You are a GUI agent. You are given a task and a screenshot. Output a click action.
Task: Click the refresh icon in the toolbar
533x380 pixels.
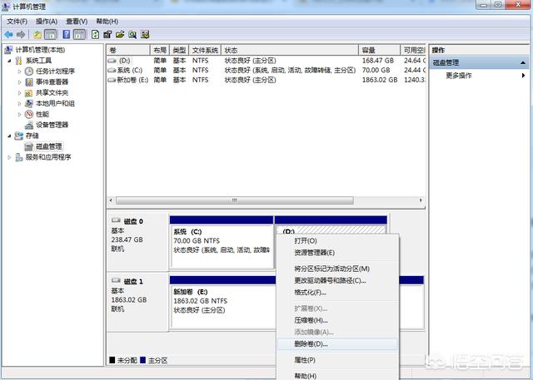point(96,34)
